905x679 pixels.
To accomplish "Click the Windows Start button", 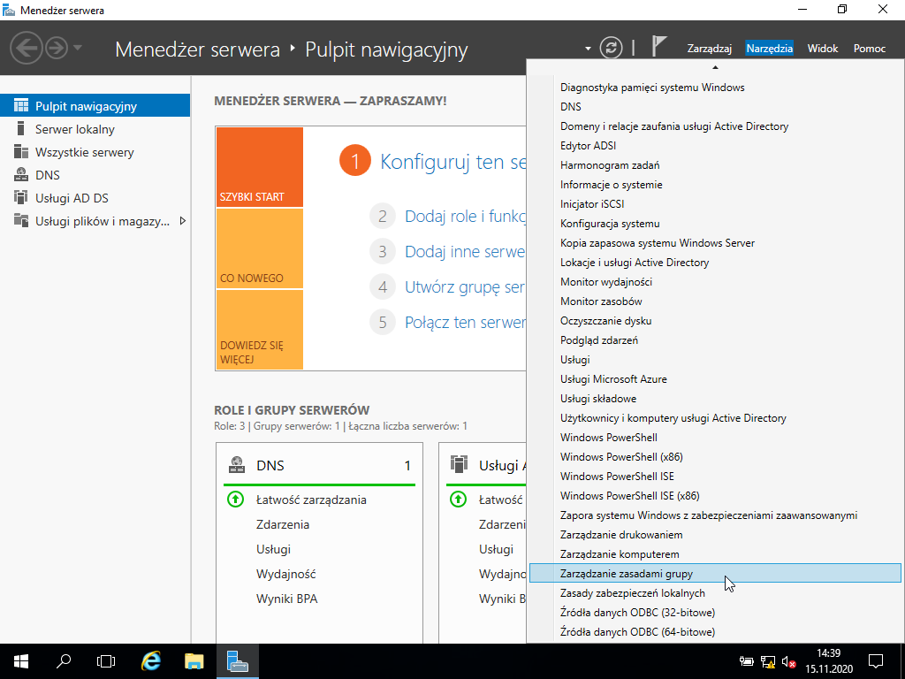I will click(21, 661).
